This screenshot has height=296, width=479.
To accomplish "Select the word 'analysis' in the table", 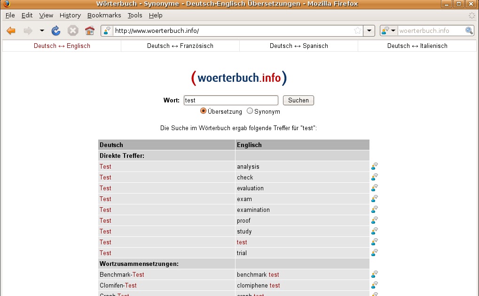I will (248, 166).
